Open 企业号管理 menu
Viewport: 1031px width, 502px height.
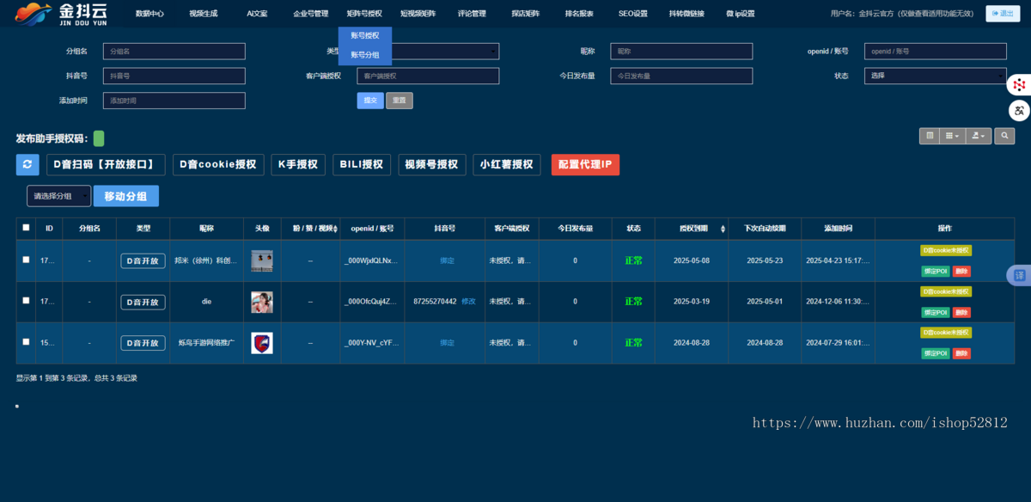[x=311, y=14]
